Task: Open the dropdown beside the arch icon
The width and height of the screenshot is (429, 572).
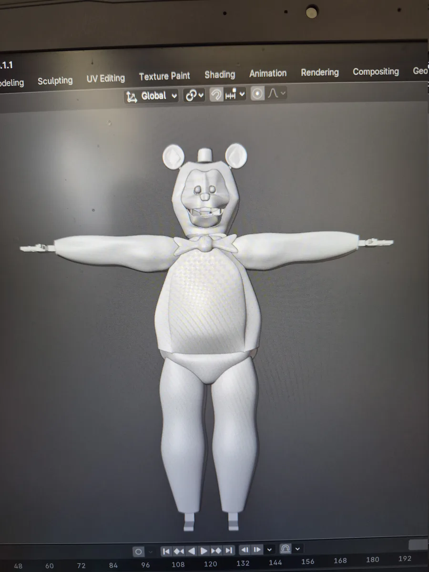Action: pos(297,549)
